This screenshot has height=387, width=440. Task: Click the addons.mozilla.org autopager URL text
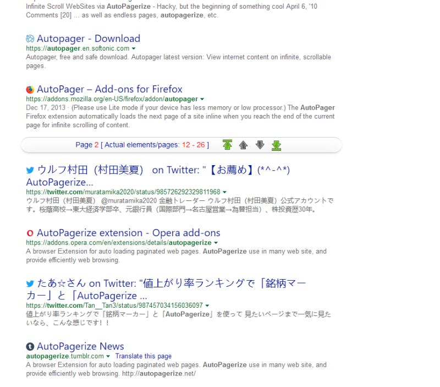(112, 99)
